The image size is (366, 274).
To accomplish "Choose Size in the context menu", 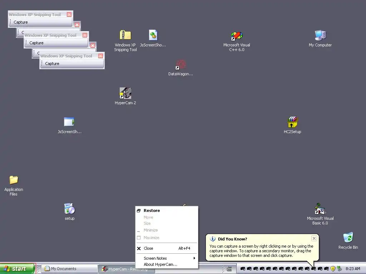I will (x=167, y=223).
